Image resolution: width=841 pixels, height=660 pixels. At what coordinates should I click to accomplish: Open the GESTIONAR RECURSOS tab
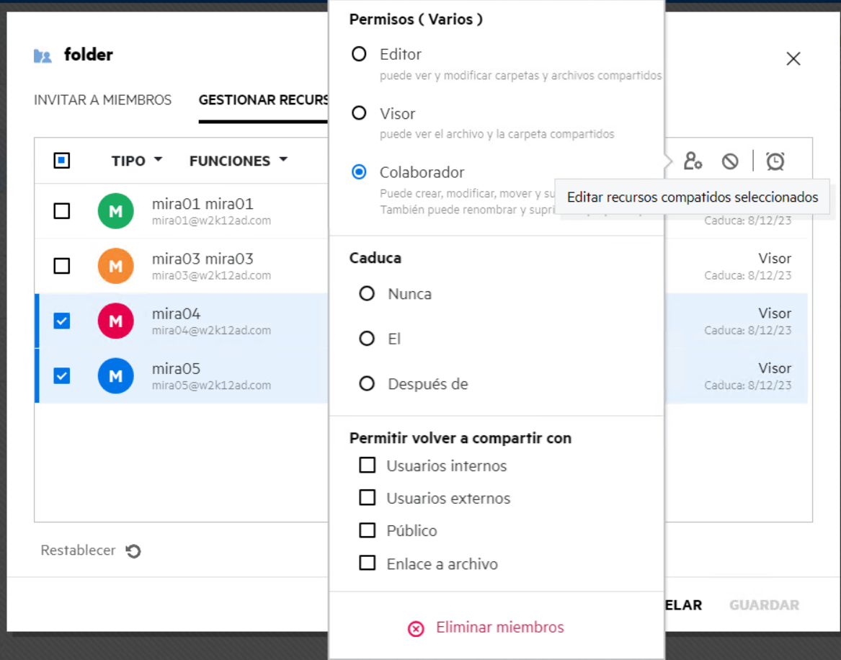(263, 100)
